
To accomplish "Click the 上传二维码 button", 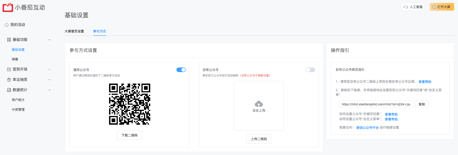I will pos(259,139).
